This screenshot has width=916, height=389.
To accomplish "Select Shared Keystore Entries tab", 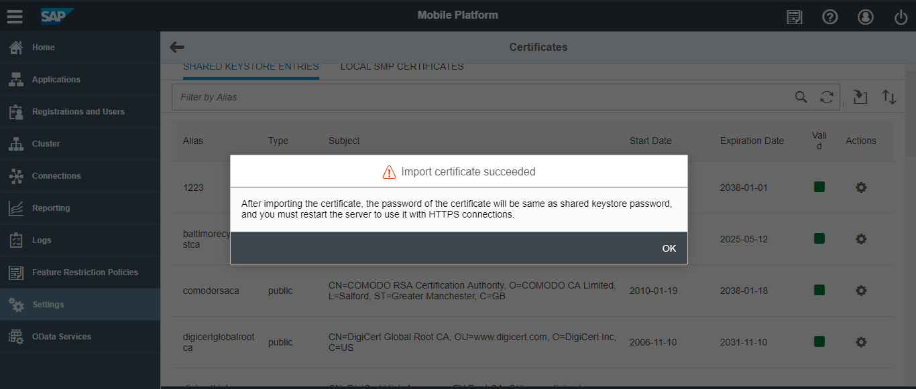I will tap(251, 67).
